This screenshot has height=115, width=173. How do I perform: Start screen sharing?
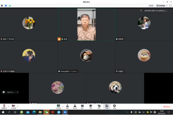coord(59,106)
